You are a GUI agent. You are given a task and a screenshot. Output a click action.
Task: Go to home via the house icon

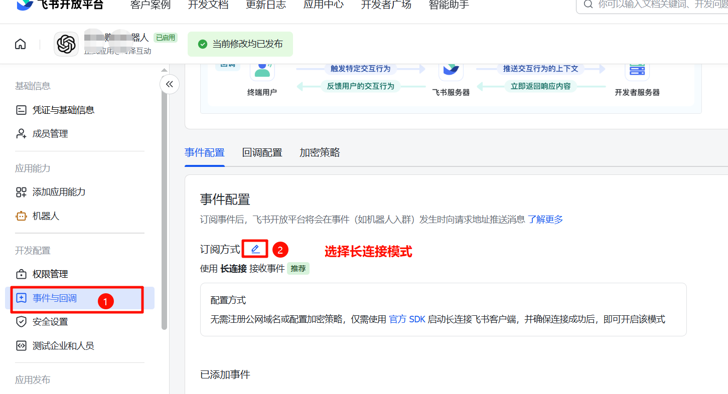tap(21, 44)
